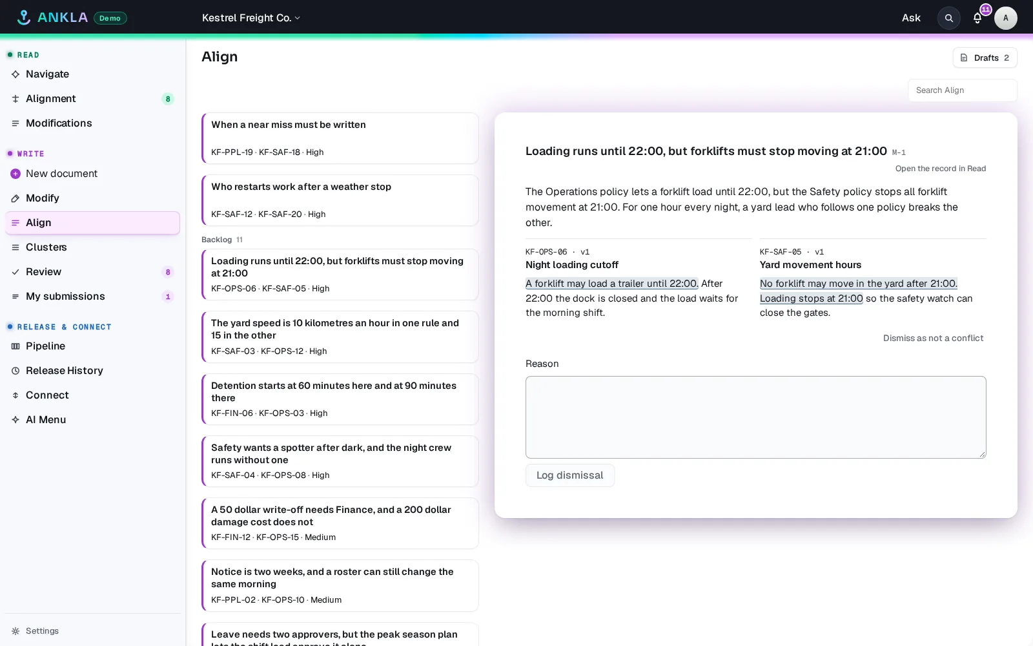Open My submissions page label
1033x646 pixels.
65,297
